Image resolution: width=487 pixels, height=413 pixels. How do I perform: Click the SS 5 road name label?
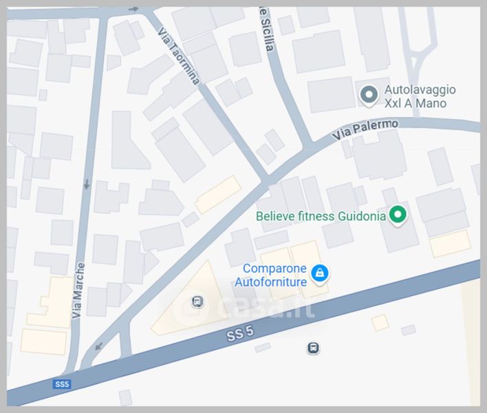240,333
